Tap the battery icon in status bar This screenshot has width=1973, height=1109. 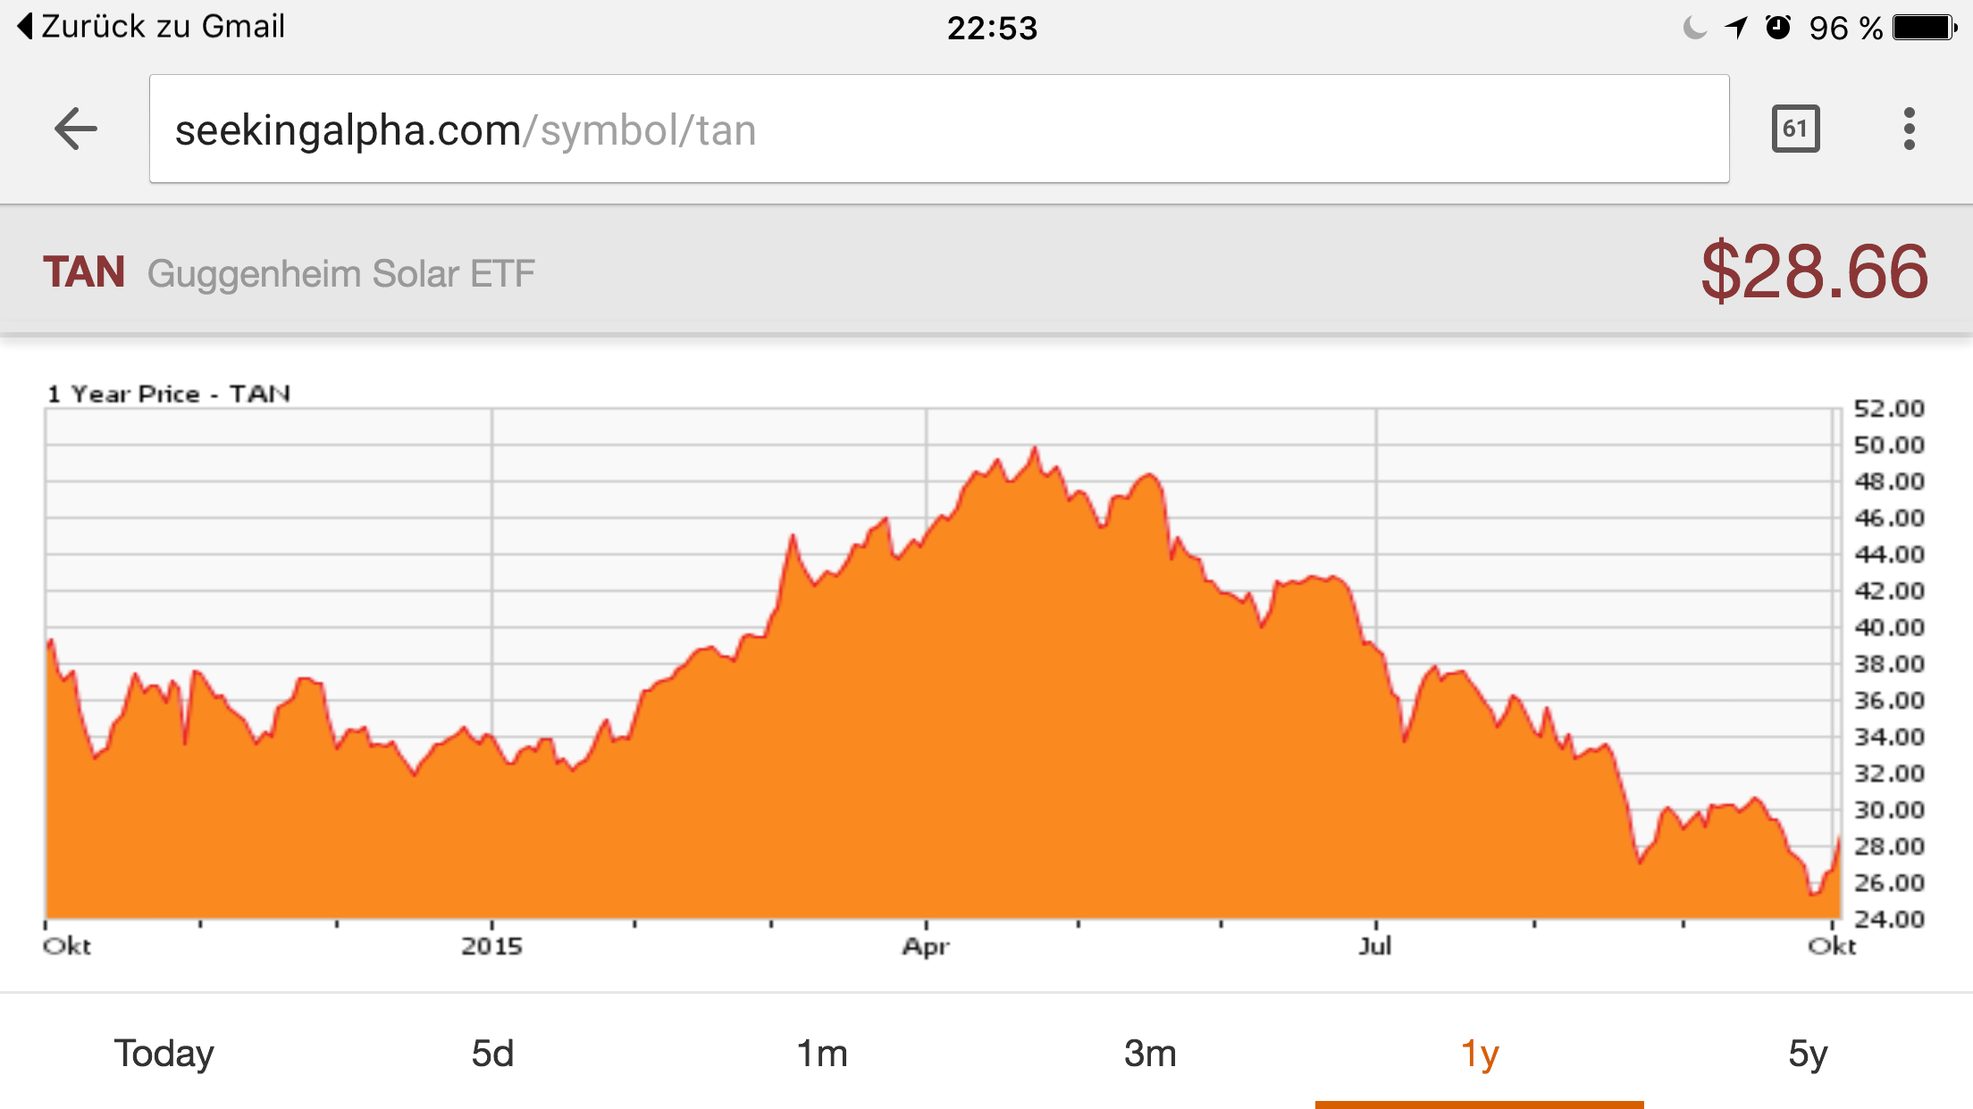1924,28
